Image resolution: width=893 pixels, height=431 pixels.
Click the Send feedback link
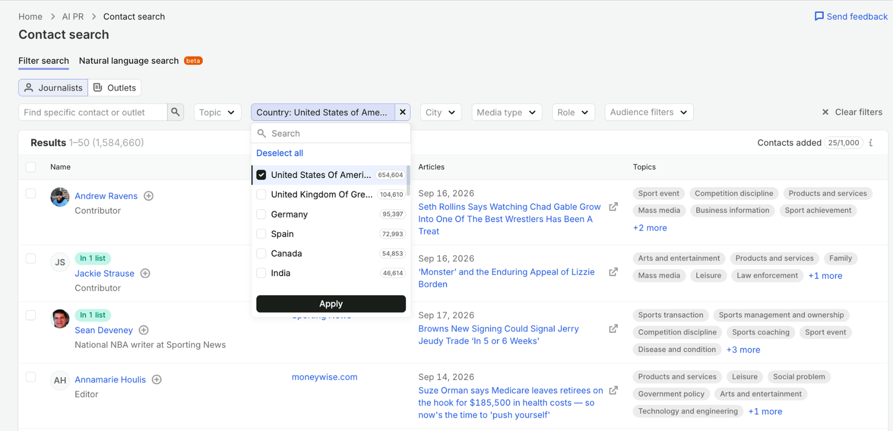pyautogui.click(x=851, y=17)
